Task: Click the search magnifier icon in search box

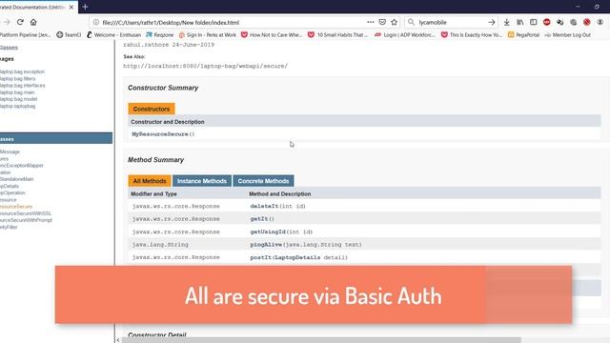Action: (411, 22)
